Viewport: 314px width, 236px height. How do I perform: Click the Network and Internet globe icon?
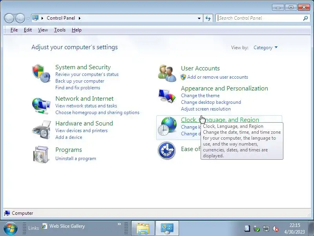click(41, 106)
